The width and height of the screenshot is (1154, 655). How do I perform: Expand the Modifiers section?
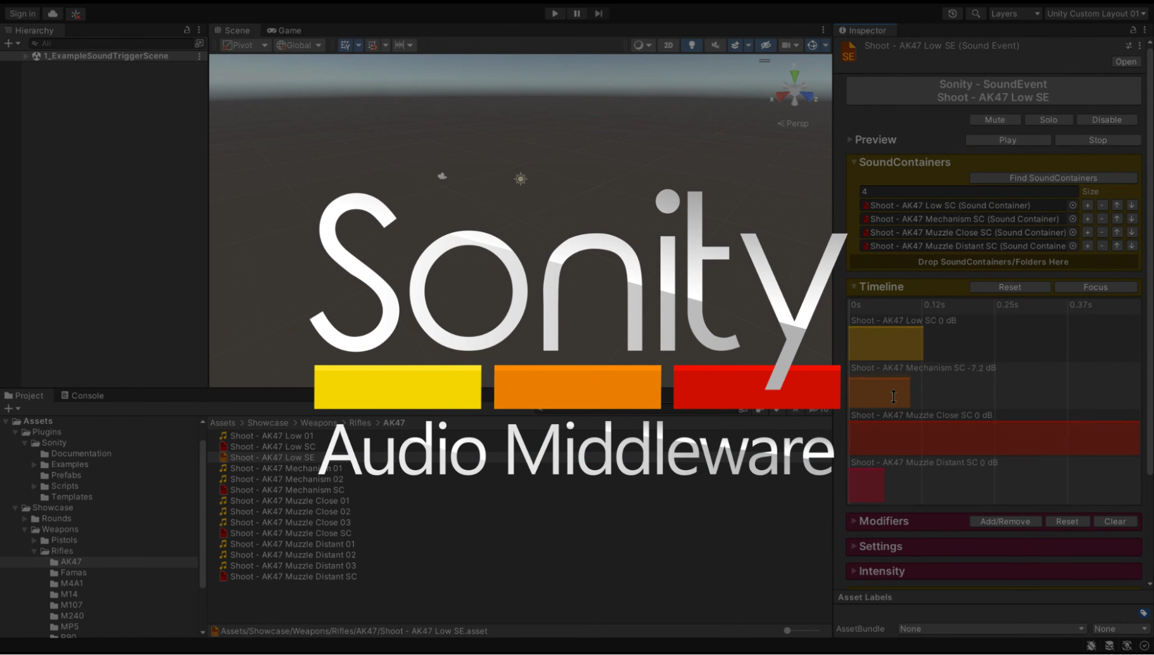click(883, 521)
